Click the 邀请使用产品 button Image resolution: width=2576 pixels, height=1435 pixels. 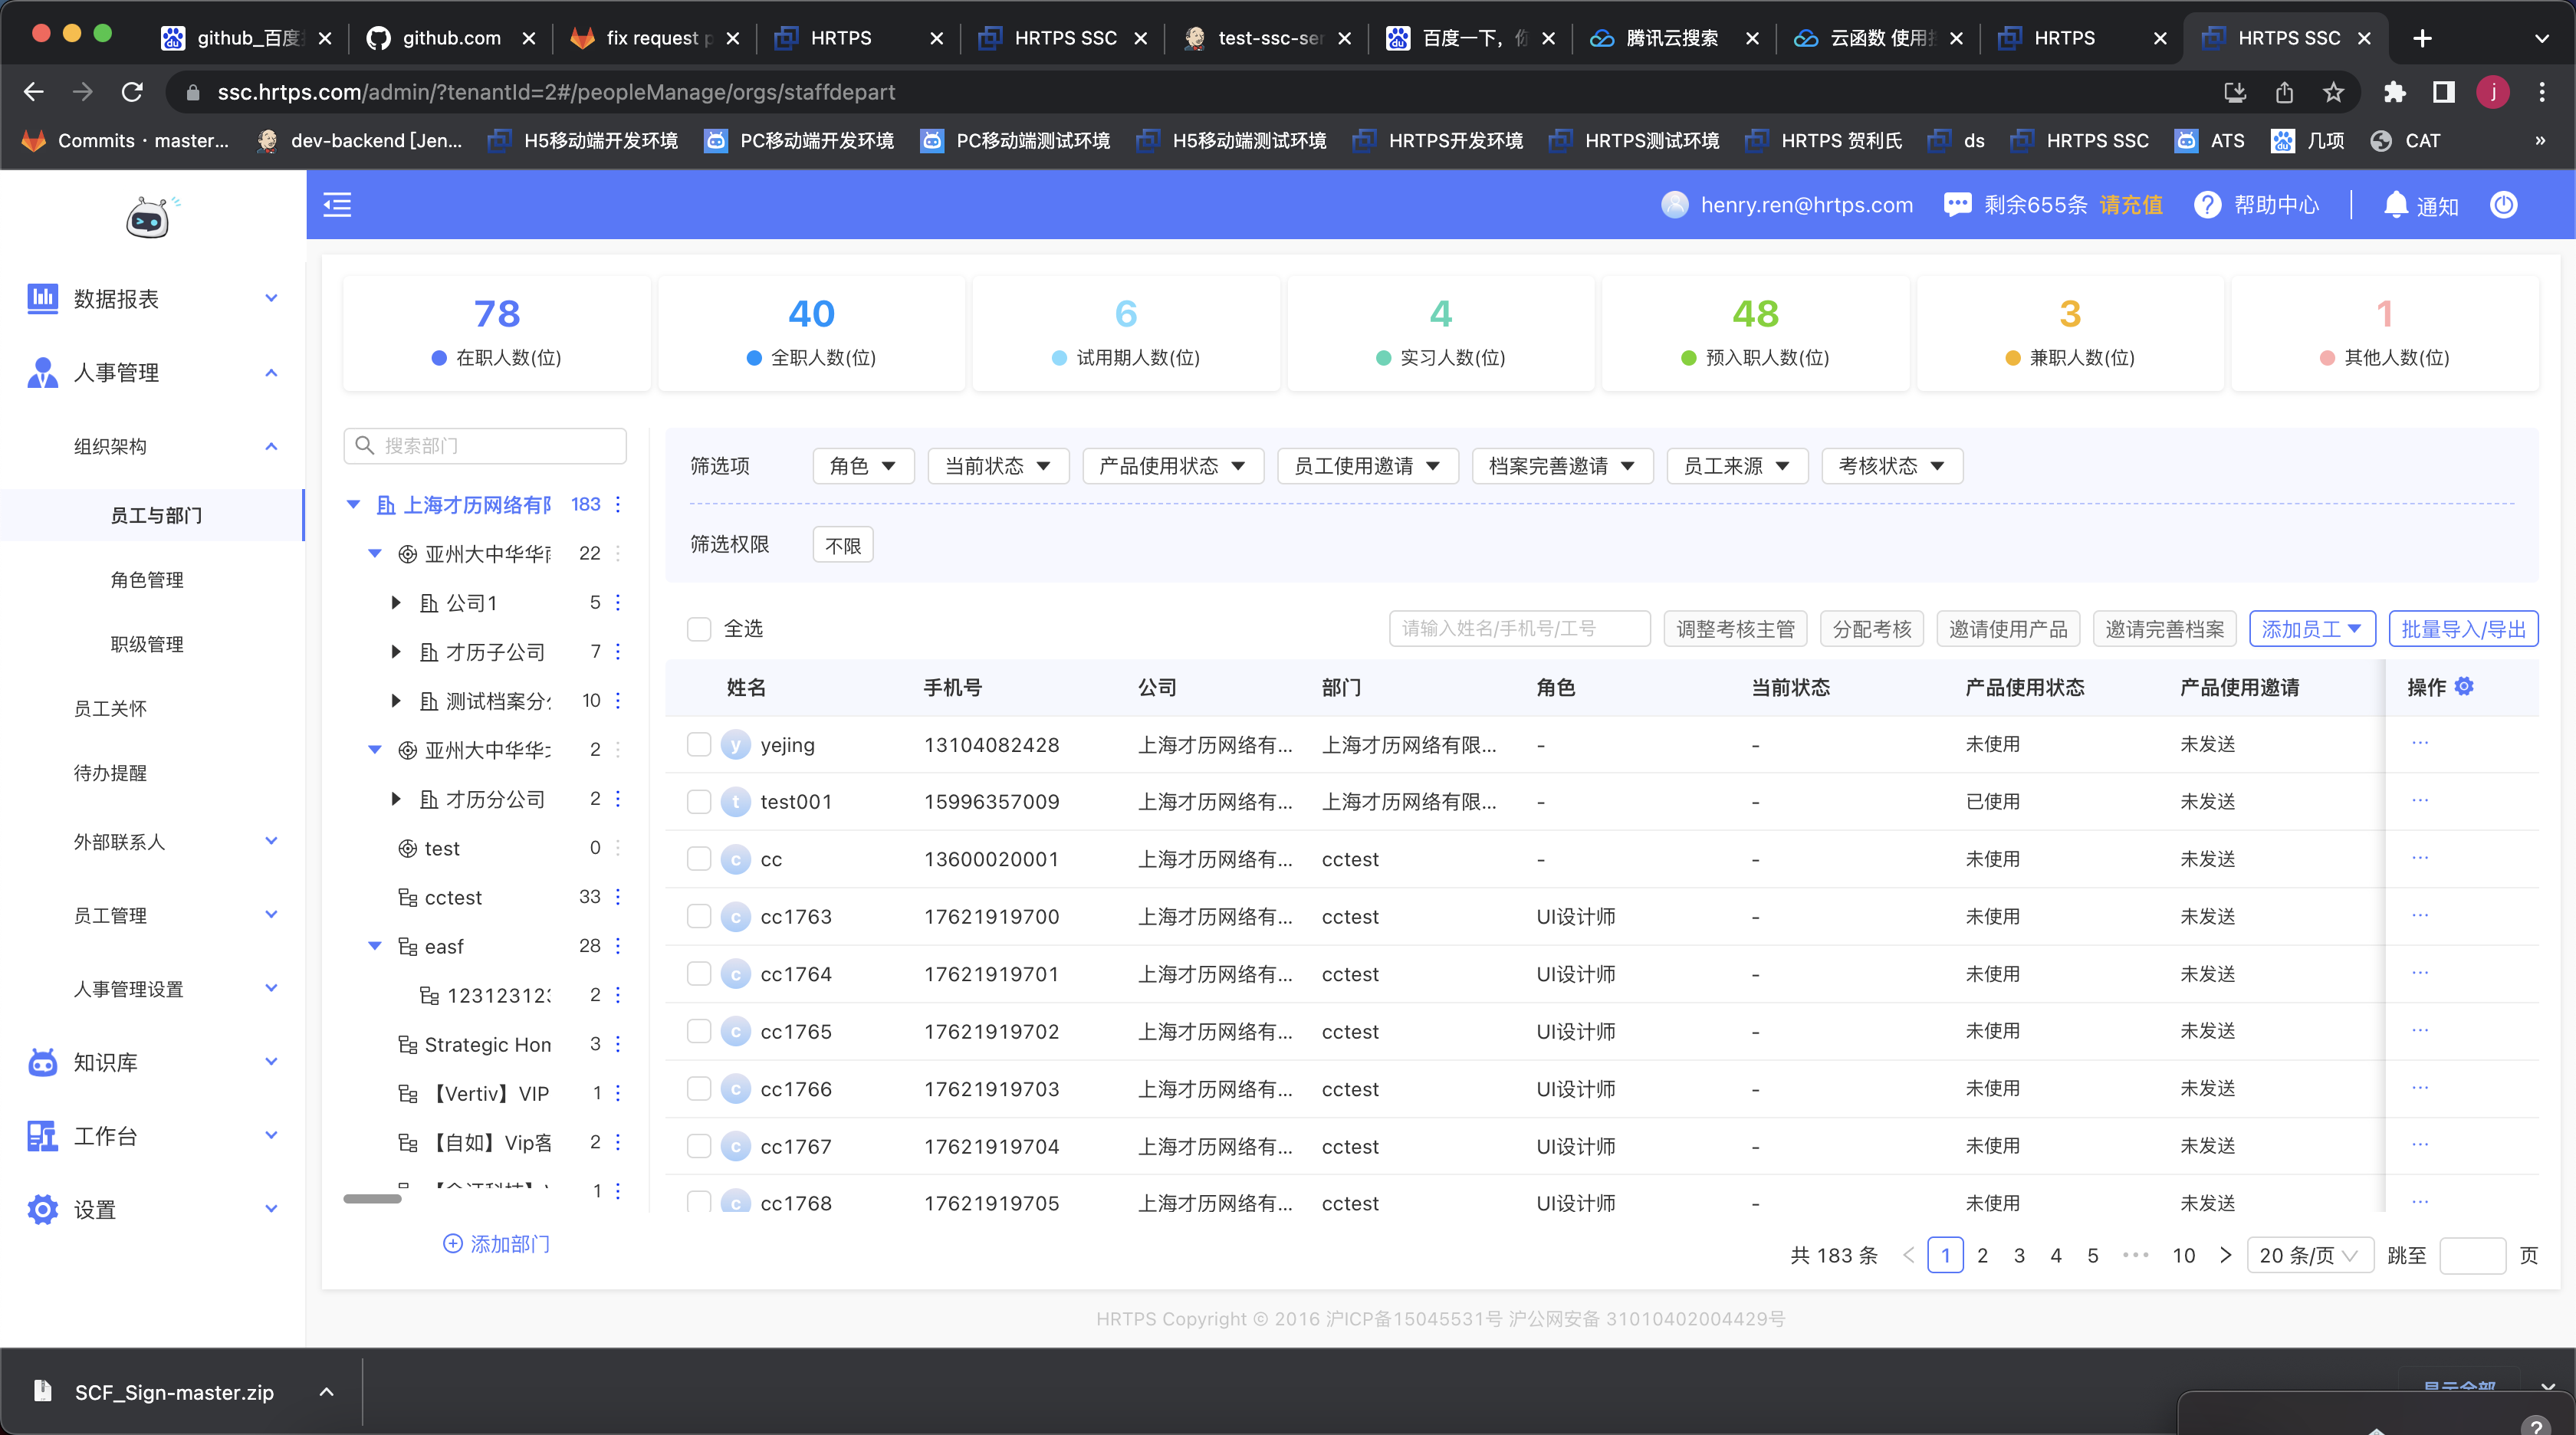point(2008,629)
